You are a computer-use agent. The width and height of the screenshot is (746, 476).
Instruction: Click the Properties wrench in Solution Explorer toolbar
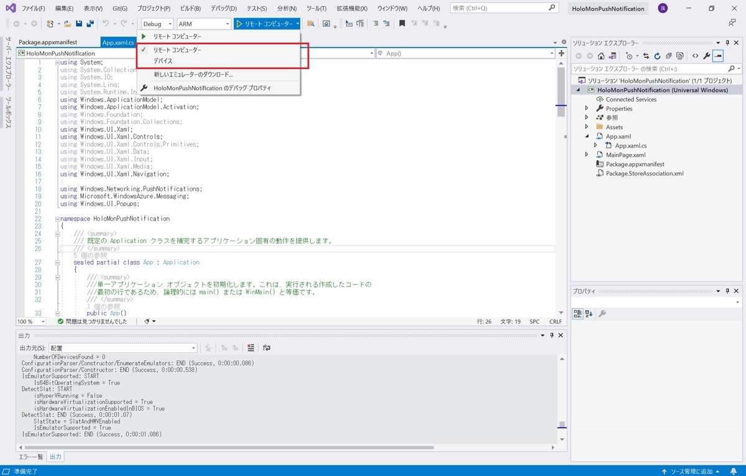click(x=706, y=56)
